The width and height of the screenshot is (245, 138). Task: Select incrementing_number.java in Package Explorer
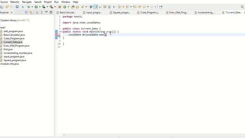(x=18, y=53)
